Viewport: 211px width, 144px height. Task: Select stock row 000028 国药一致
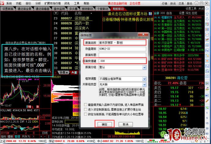(x=75, y=23)
